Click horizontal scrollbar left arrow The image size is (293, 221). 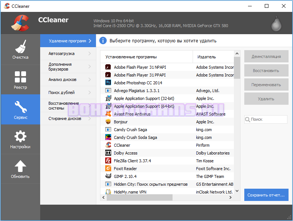(x=103, y=197)
